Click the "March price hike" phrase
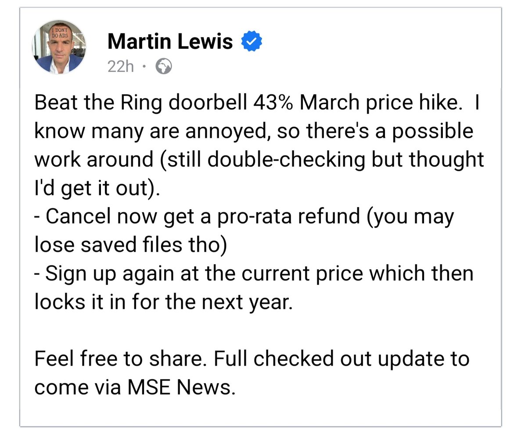 pos(381,103)
